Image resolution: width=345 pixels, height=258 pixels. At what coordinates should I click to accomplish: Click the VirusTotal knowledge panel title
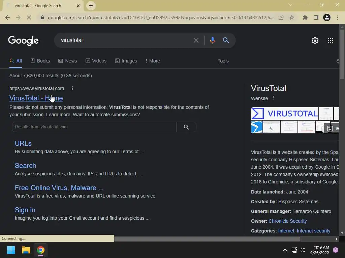click(269, 88)
